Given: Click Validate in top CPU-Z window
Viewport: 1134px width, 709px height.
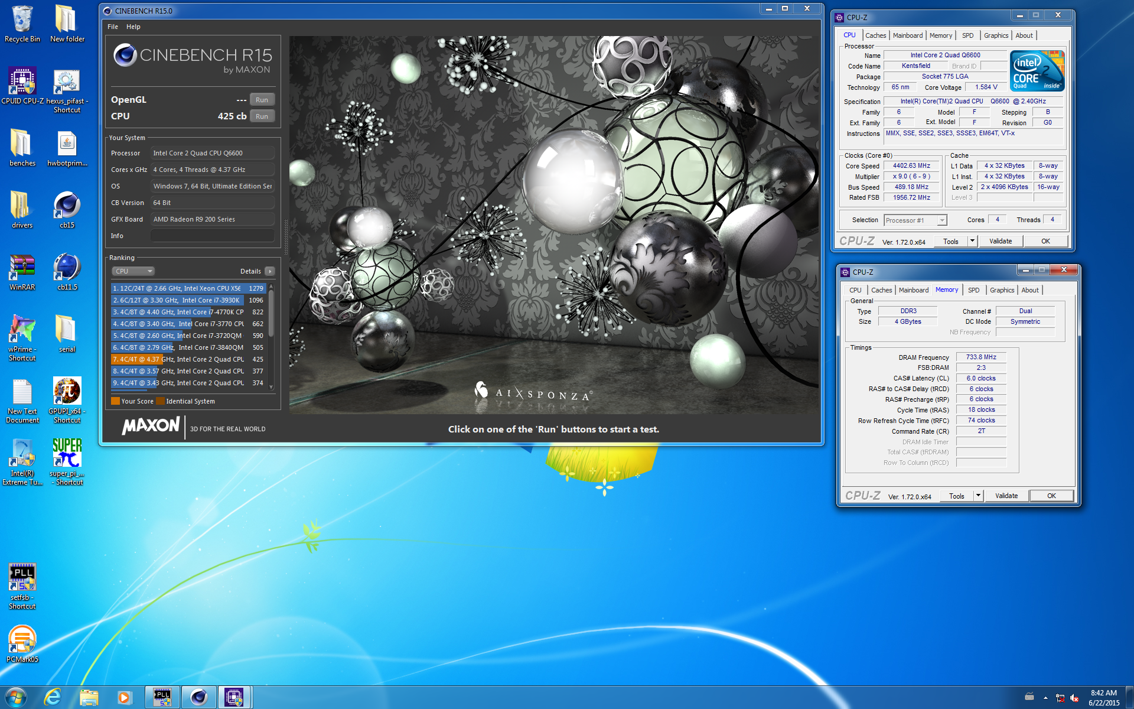Looking at the screenshot, I should pyautogui.click(x=1001, y=241).
